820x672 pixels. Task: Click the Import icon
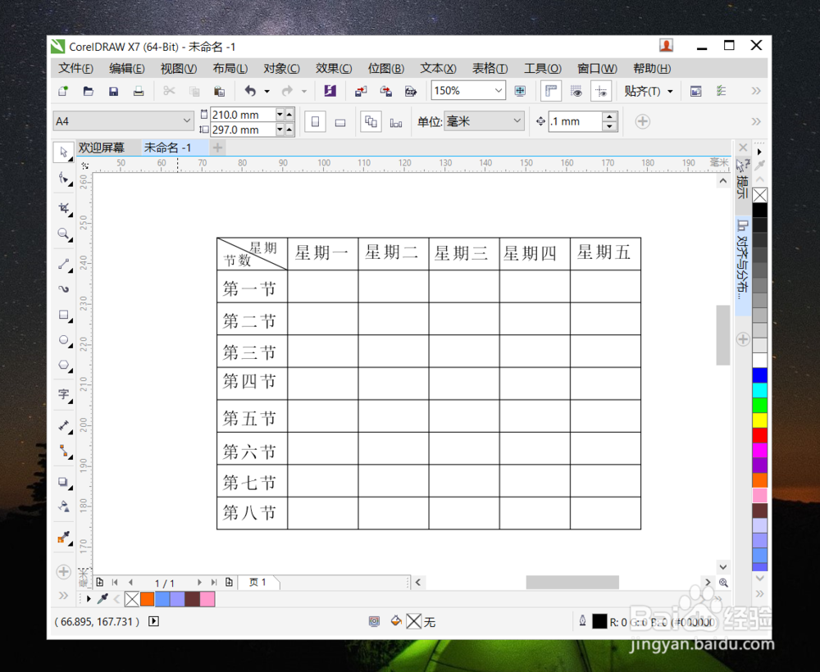[x=361, y=91]
